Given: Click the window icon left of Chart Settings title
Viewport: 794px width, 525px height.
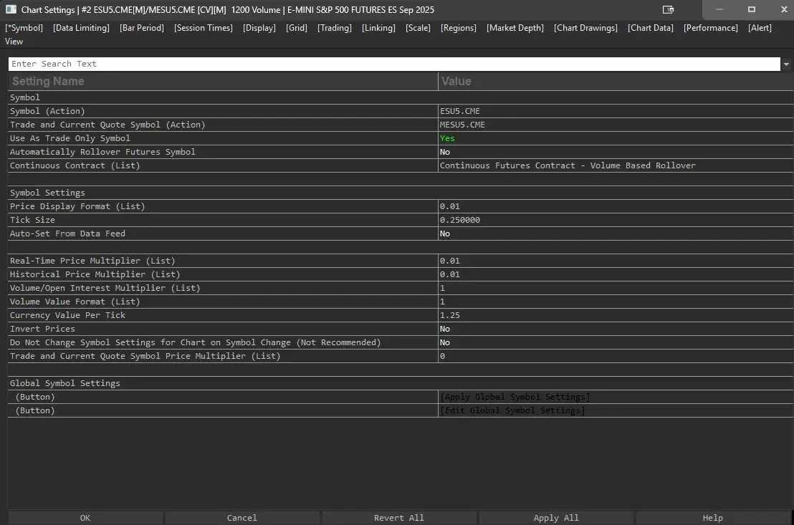Looking at the screenshot, I should pyautogui.click(x=11, y=10).
